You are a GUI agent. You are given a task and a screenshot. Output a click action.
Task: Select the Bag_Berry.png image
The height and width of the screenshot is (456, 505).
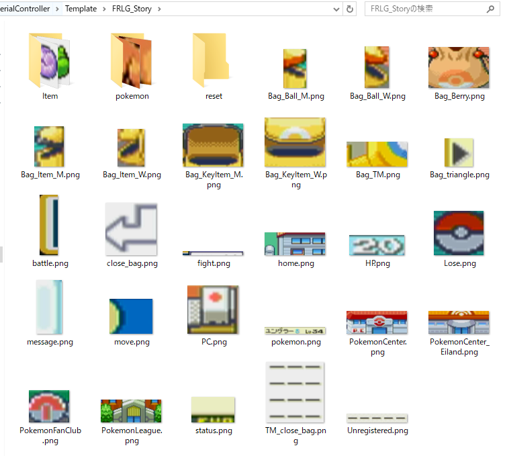(x=459, y=68)
